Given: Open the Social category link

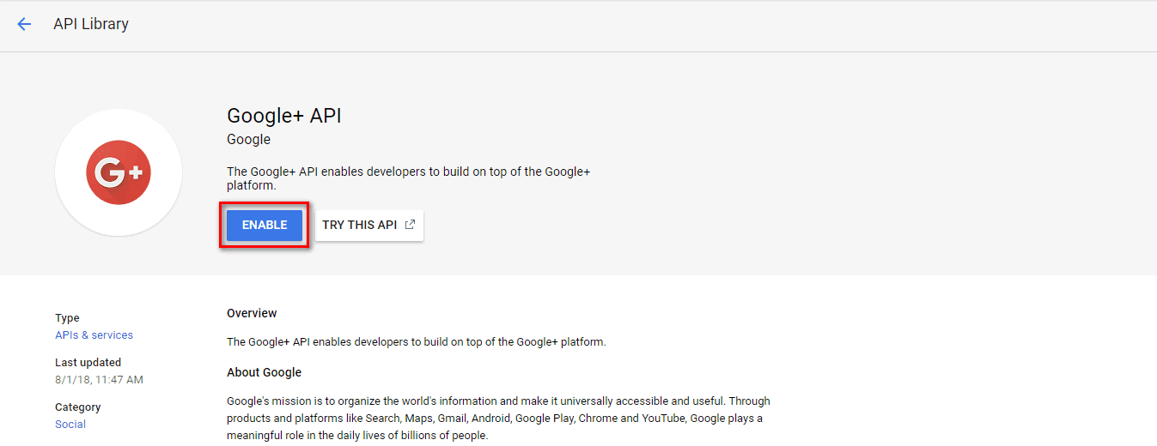Looking at the screenshot, I should 70,425.
